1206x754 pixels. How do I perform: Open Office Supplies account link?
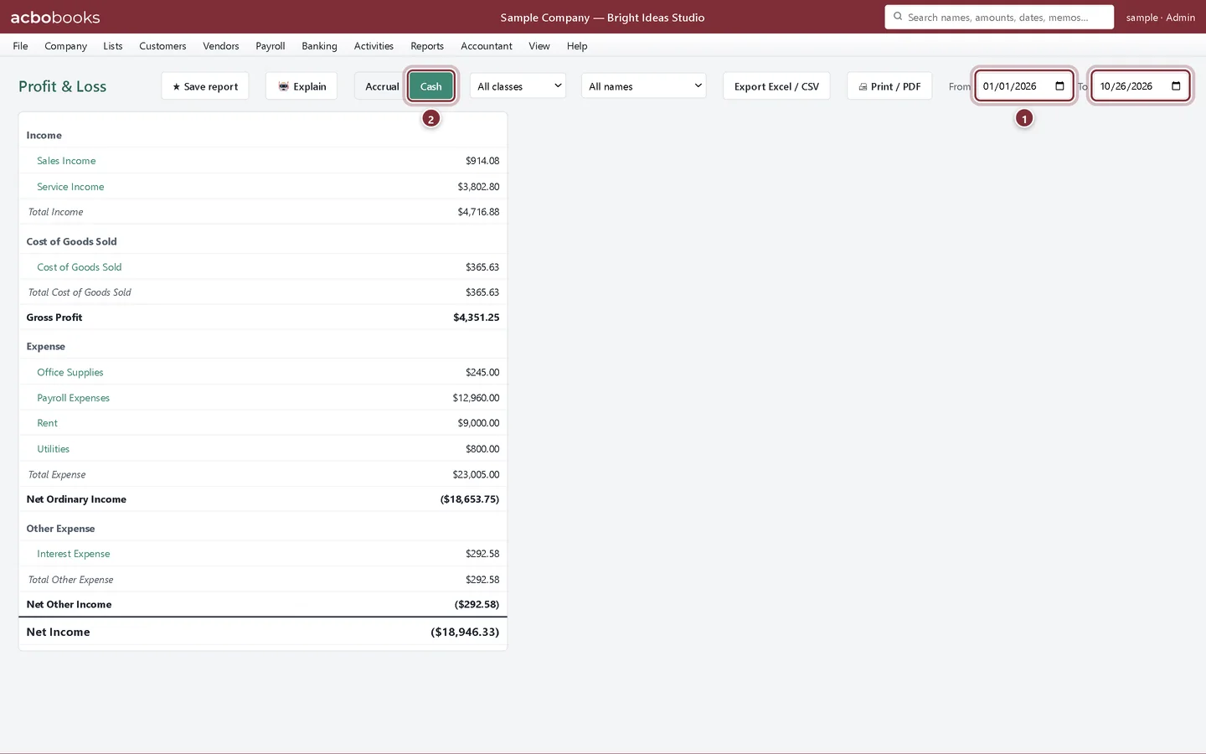[70, 372]
